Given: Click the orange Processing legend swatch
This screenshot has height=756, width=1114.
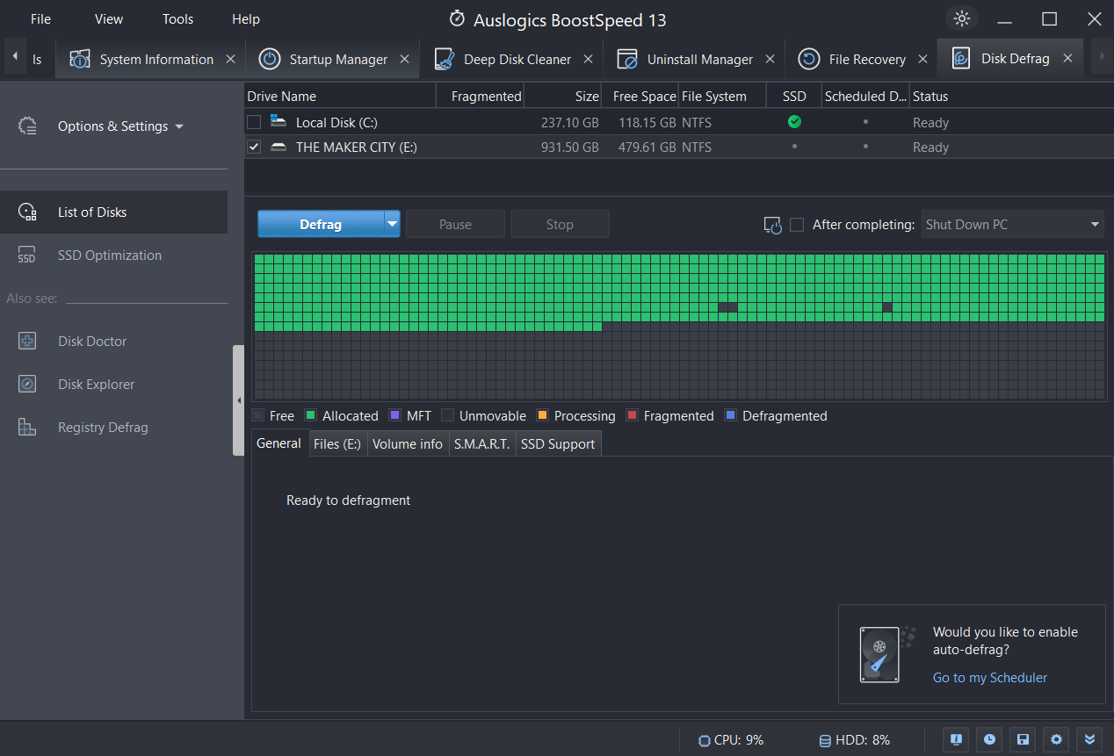Looking at the screenshot, I should click(x=542, y=415).
